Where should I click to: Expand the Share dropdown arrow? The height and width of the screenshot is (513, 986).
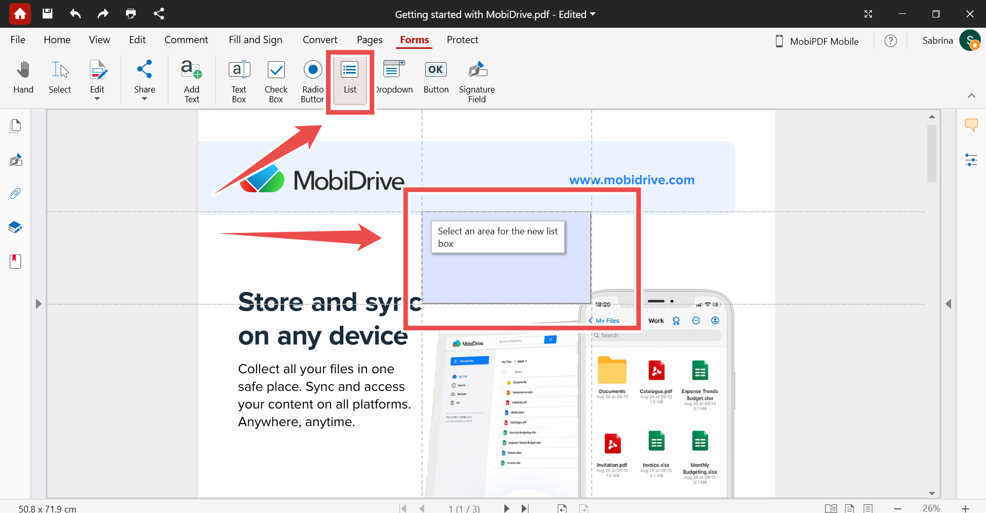[144, 99]
